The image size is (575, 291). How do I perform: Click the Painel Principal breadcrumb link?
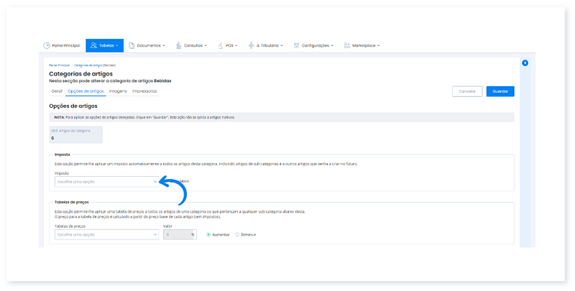pos(59,65)
